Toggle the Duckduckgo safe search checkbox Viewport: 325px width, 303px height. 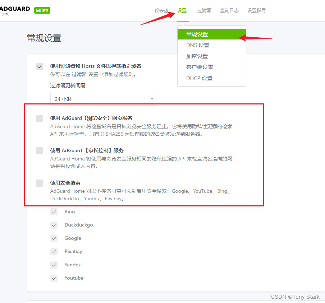point(54,225)
